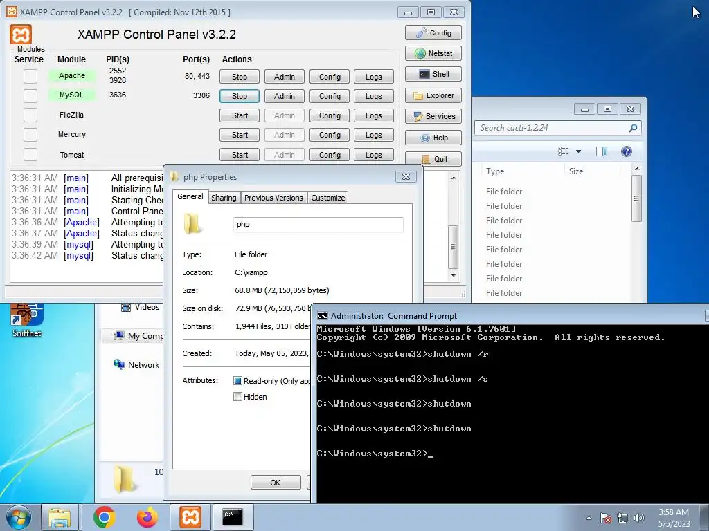Open Windows Start menu orb
This screenshot has height=531, width=709.
point(19,517)
